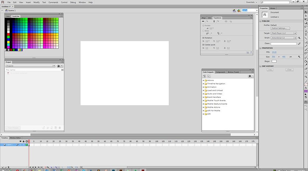Toggle Layer 1 visibility dot
This screenshot has width=308, height=171.
tap(21, 145)
